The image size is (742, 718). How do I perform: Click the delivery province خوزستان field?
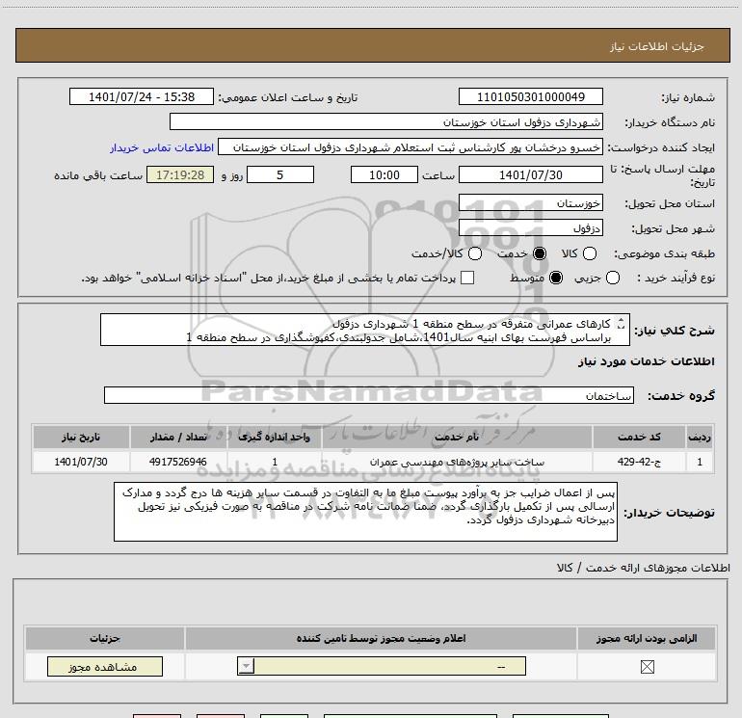530,202
